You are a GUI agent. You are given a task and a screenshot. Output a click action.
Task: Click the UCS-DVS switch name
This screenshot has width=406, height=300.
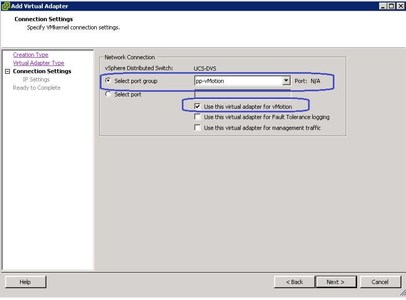205,69
